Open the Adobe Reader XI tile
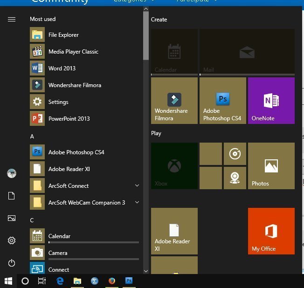This screenshot has width=304, height=288. [174, 231]
